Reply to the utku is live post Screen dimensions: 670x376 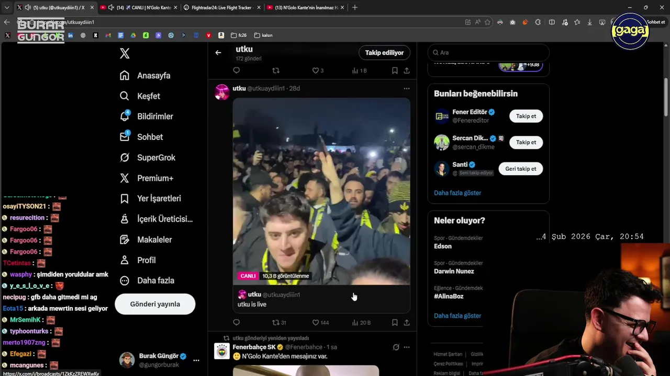click(x=236, y=323)
